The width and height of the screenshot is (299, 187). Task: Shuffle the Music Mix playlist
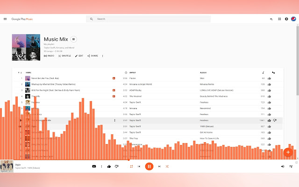[x=64, y=56]
